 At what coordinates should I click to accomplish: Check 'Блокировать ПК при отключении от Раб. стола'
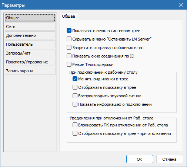[x=75, y=125]
